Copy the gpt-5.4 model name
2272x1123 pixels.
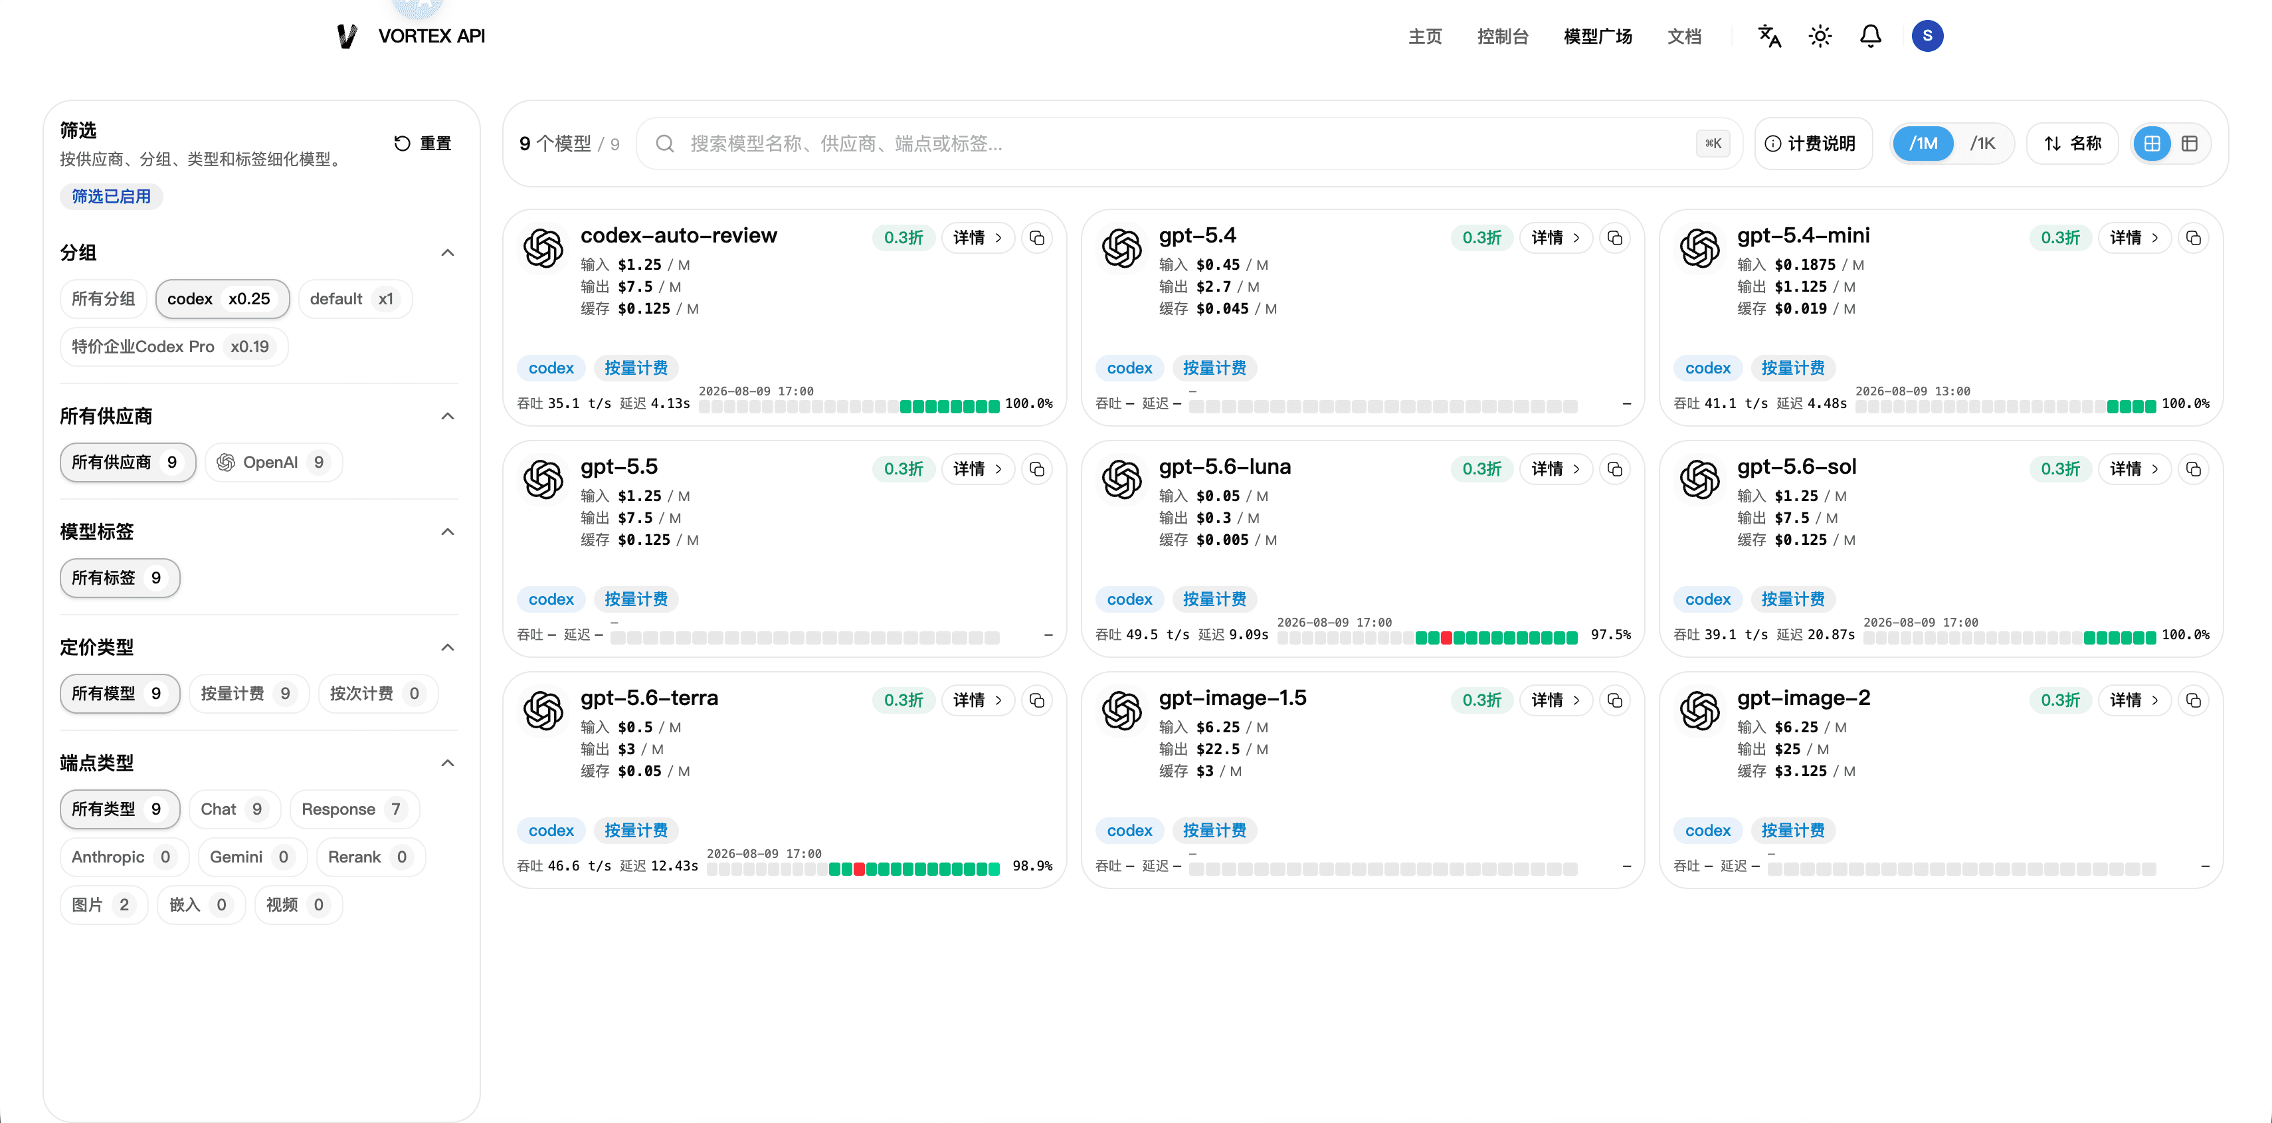coord(1615,238)
